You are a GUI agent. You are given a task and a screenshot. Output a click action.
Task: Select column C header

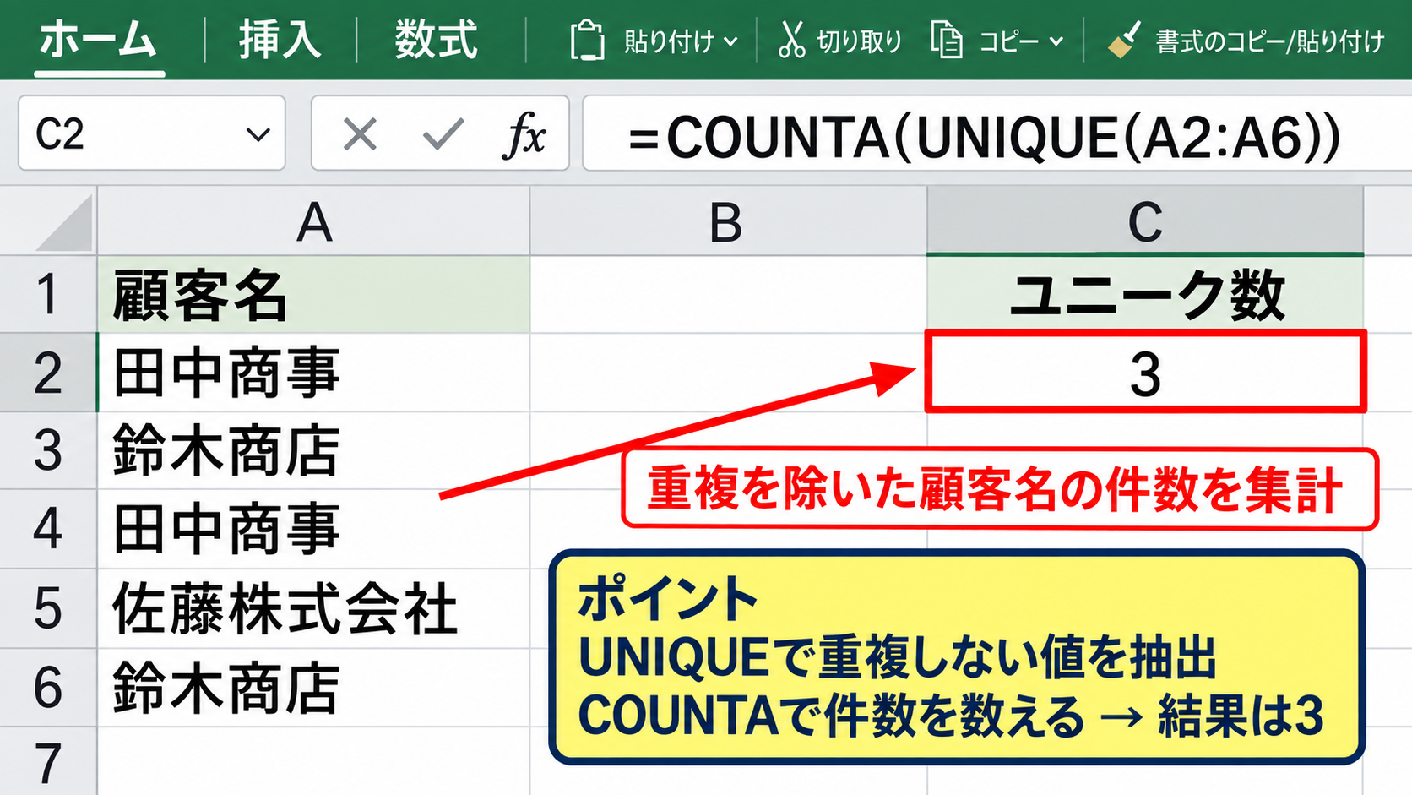click(1145, 221)
